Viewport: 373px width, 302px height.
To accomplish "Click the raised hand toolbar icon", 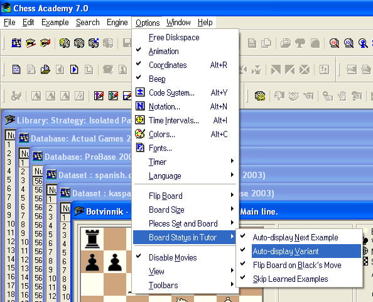I will click(342, 96).
